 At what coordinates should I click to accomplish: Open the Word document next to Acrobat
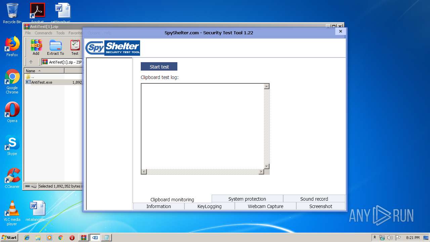pyautogui.click(x=63, y=13)
